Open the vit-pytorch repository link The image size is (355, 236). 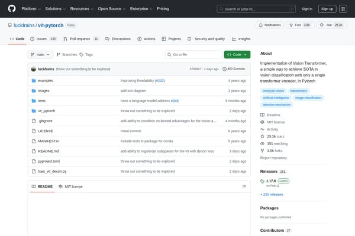click(x=50, y=25)
